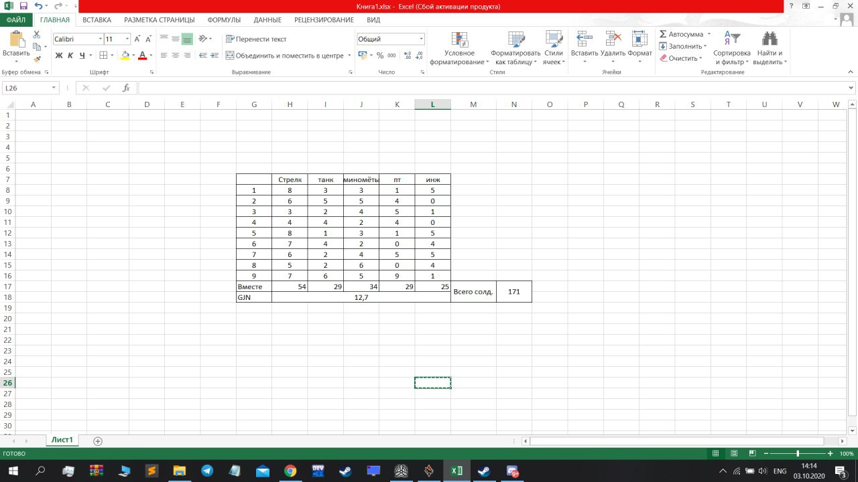858x482 pixels.
Task: Click the comma style 000 icon
Action: (x=391, y=56)
